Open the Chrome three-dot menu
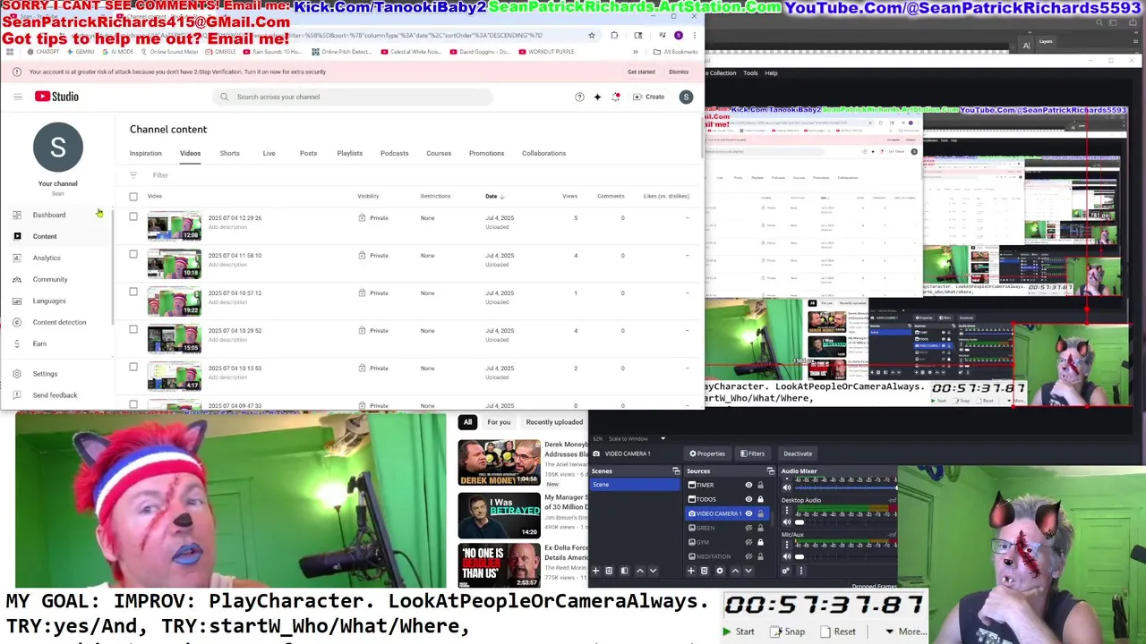1146x644 pixels. tap(695, 35)
